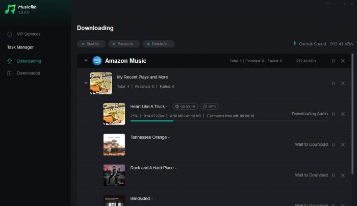Click Rock and A Hard Place thumbnail
The width and height of the screenshot is (357, 206).
click(114, 175)
